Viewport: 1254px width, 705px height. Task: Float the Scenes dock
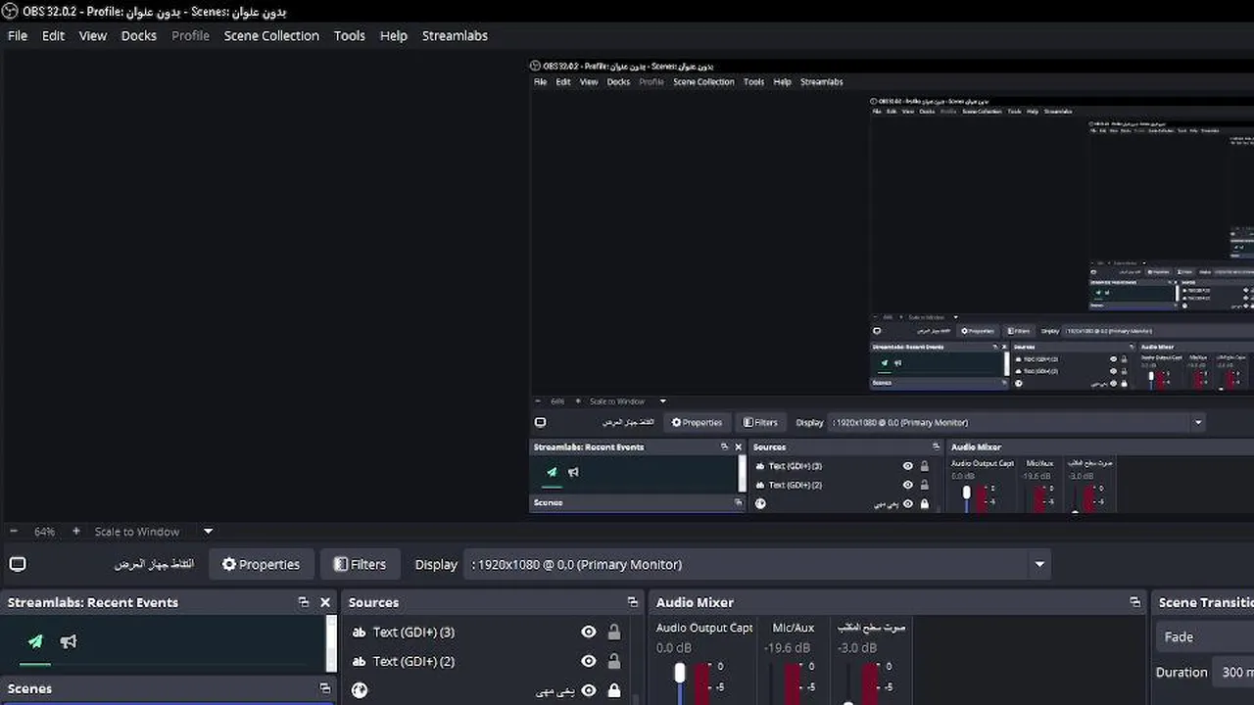[325, 688]
